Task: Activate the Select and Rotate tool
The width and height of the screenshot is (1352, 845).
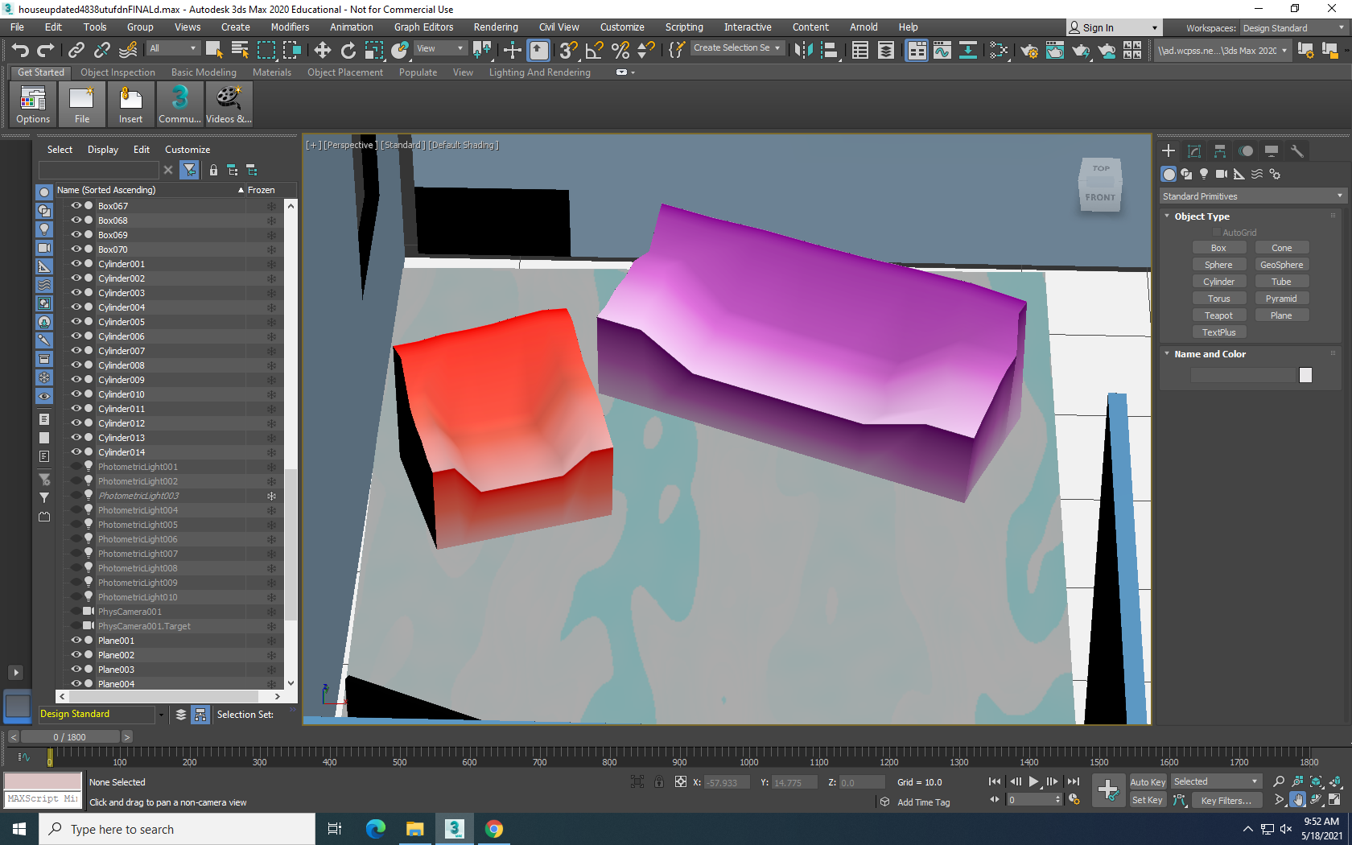Action: (348, 50)
